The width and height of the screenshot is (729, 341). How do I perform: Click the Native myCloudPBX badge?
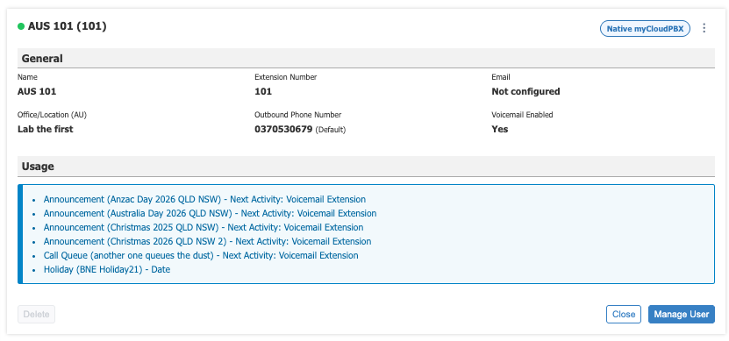click(x=645, y=28)
